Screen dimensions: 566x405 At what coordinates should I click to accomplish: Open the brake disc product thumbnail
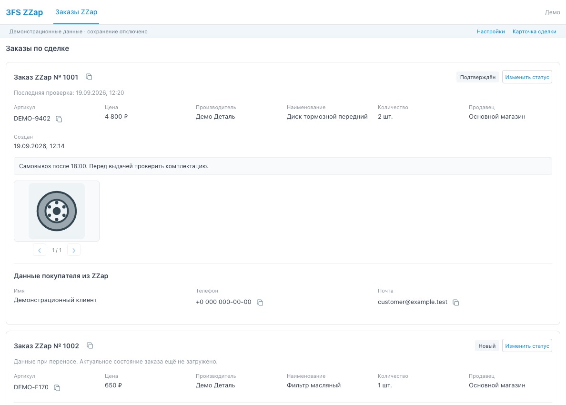pyautogui.click(x=57, y=211)
